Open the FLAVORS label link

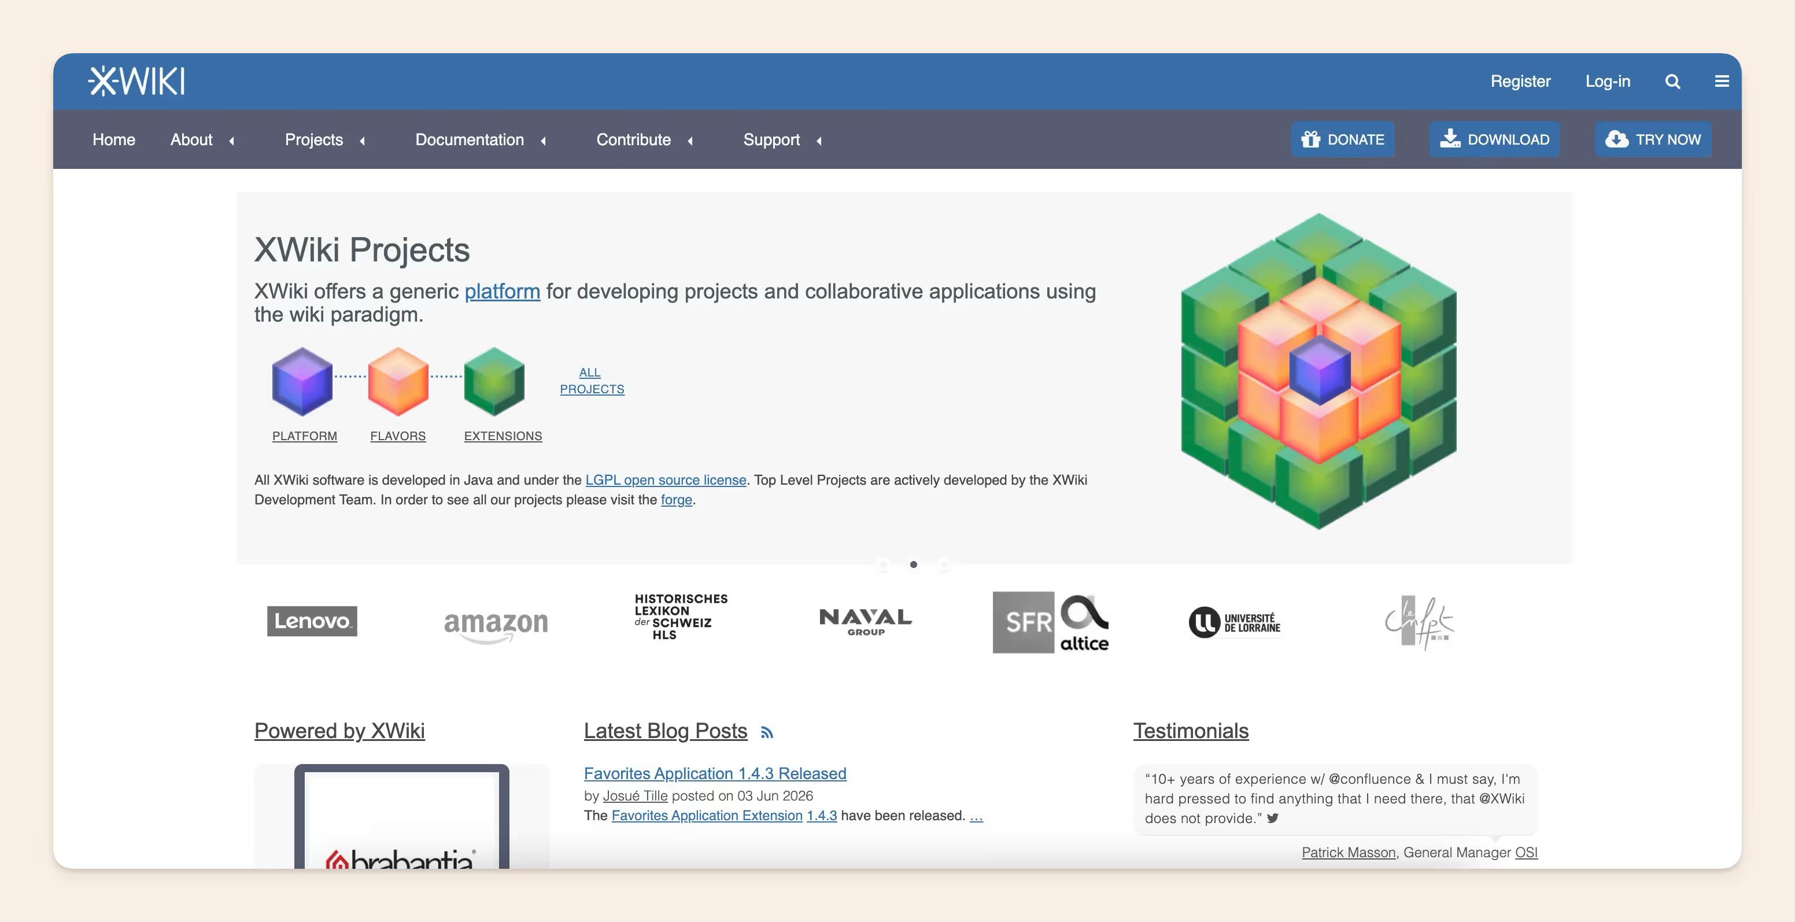[x=398, y=436]
